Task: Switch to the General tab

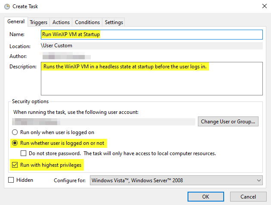Action: coord(16,22)
